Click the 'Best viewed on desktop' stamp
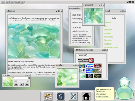The image size is (135, 101). (86, 60)
